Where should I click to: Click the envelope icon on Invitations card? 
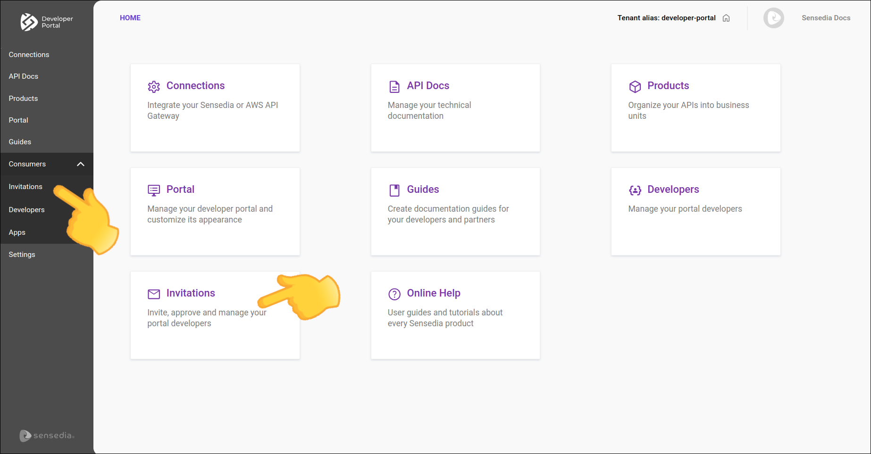coord(154,294)
